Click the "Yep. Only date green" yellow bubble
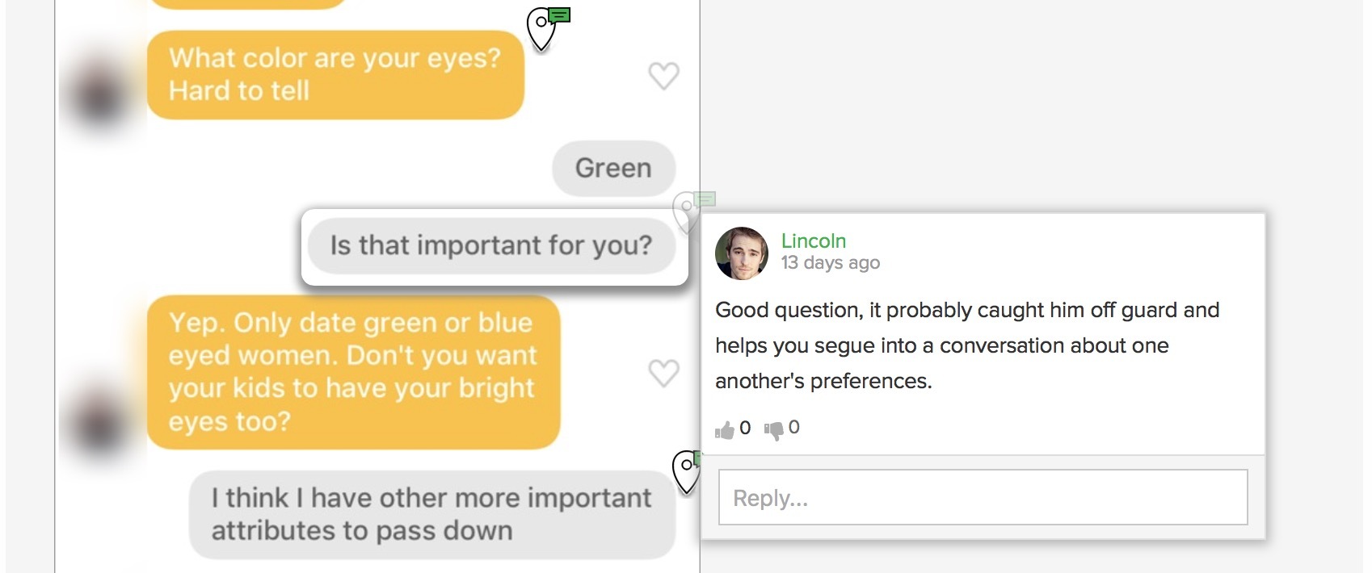The image size is (1372, 573). (x=353, y=372)
